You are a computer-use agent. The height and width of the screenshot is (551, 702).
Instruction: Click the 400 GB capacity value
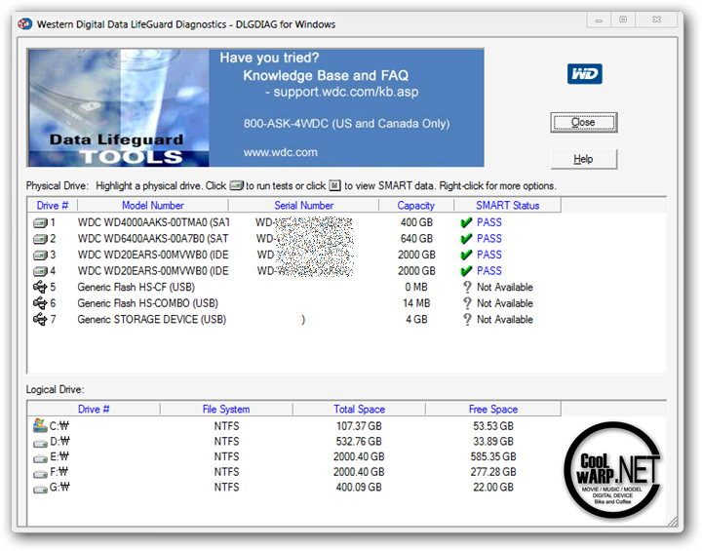click(416, 222)
